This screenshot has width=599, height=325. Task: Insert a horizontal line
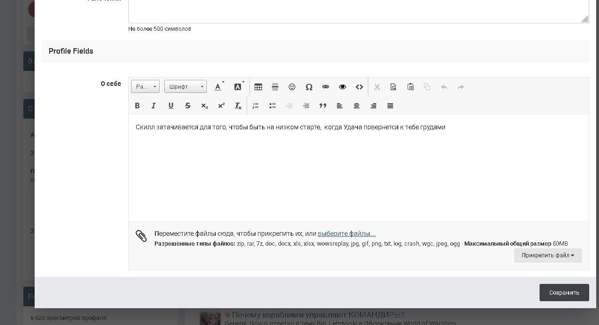click(275, 87)
